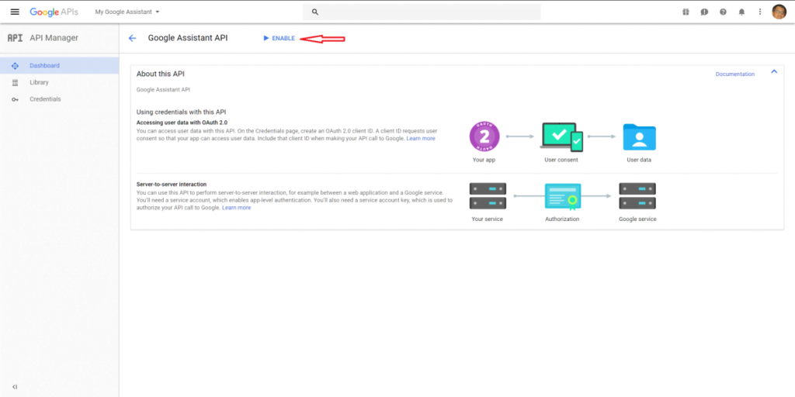
Task: Click the back arrow beside Google Assistant API
Action: pyautogui.click(x=132, y=38)
